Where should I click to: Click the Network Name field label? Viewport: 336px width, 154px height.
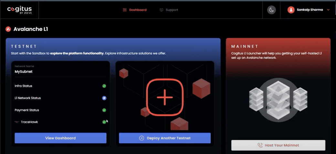[x=24, y=67]
